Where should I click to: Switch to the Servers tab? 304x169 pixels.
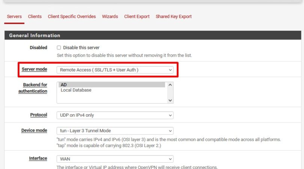click(x=14, y=17)
